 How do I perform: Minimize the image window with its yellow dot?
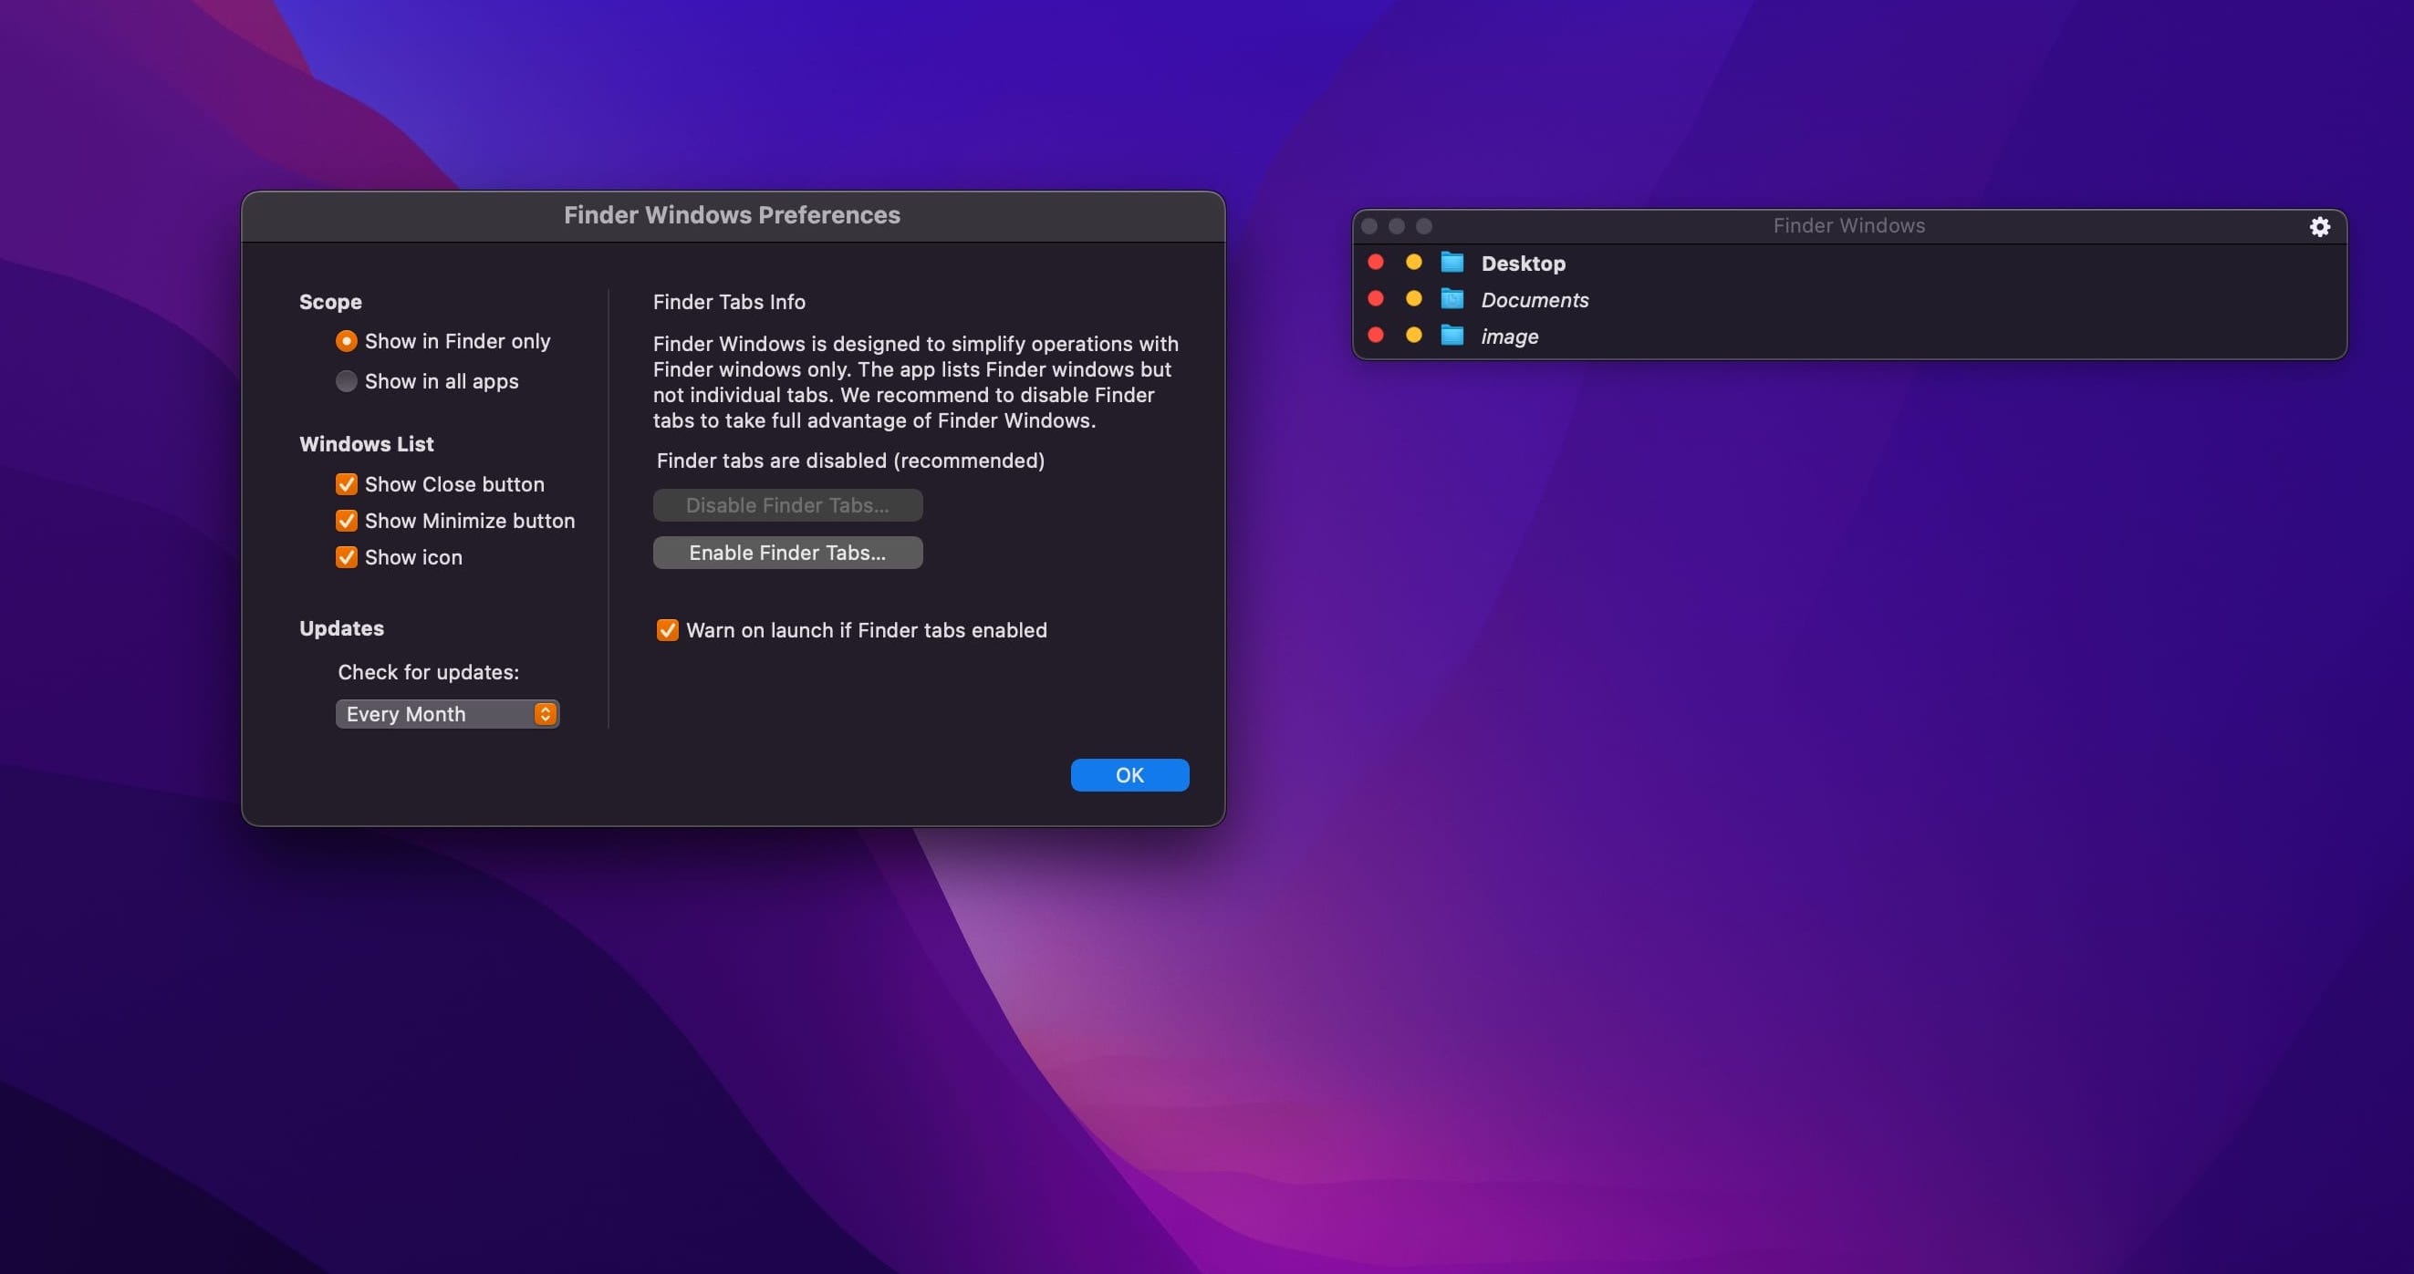click(1413, 336)
